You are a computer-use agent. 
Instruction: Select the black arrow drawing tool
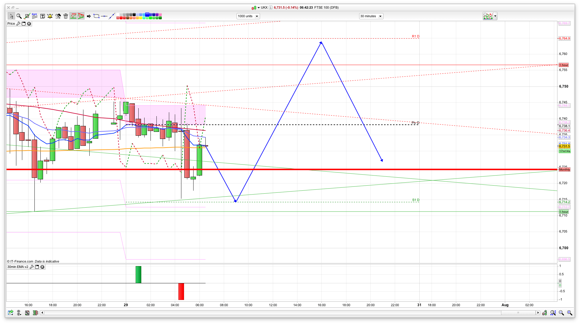pyautogui.click(x=89, y=16)
